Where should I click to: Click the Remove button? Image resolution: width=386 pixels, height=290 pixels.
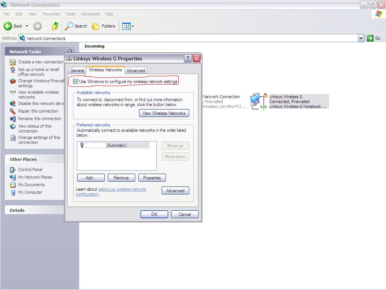pyautogui.click(x=121, y=178)
